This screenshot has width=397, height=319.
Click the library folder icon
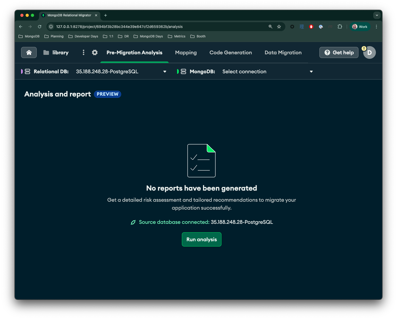tap(46, 52)
